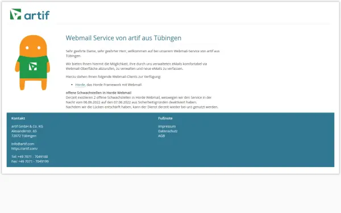Click the bold 'offene Schwachstellen in Horde Webmail' heading

(x=98, y=93)
